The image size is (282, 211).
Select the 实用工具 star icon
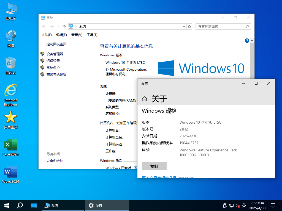coord(11,120)
